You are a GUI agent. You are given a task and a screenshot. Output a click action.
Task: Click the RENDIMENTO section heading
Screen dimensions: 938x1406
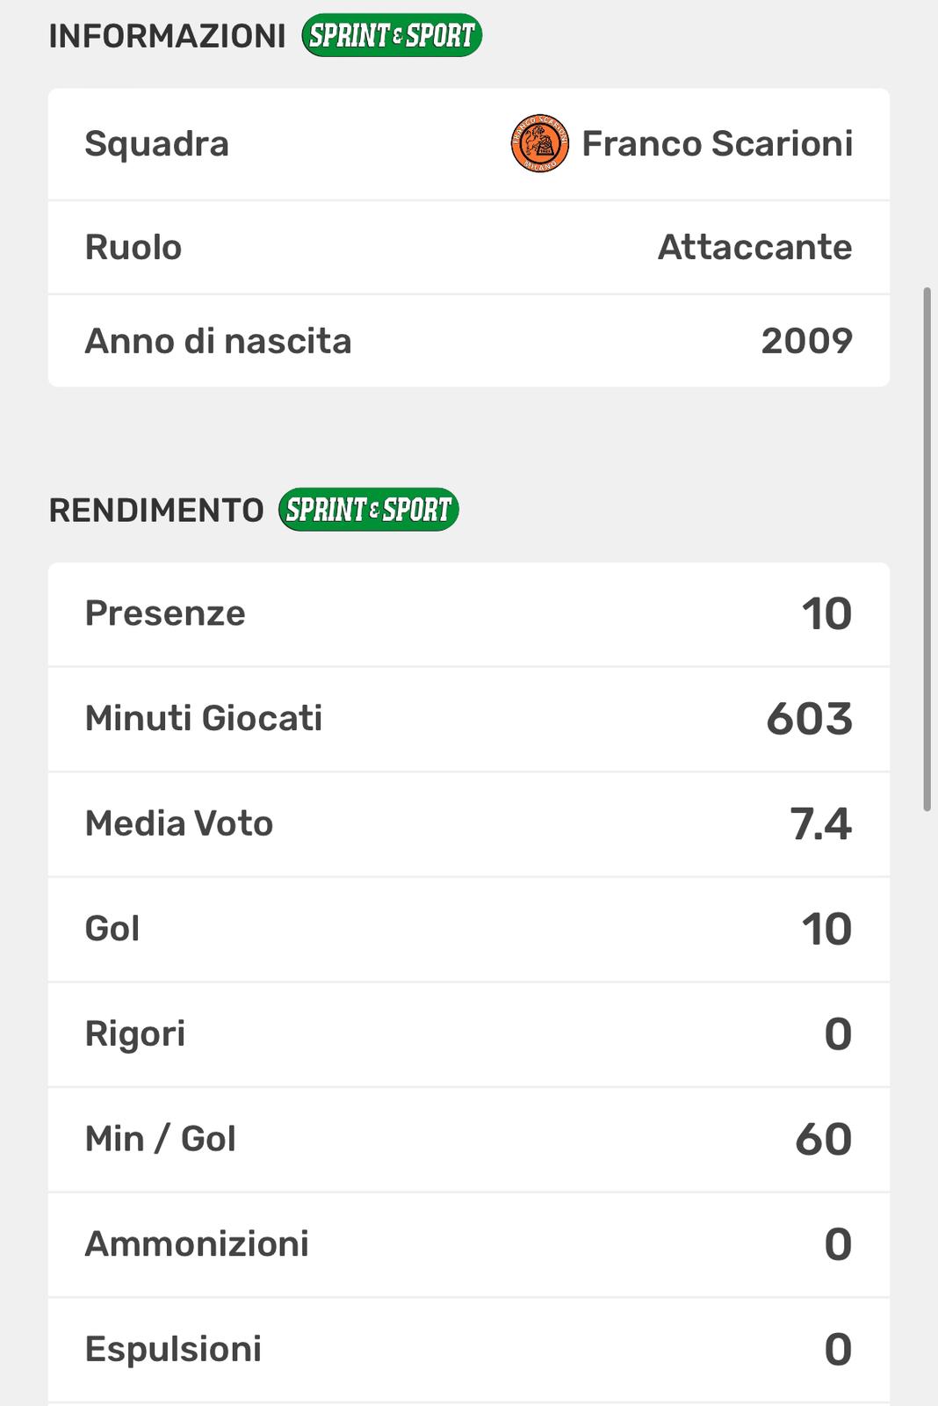[156, 510]
